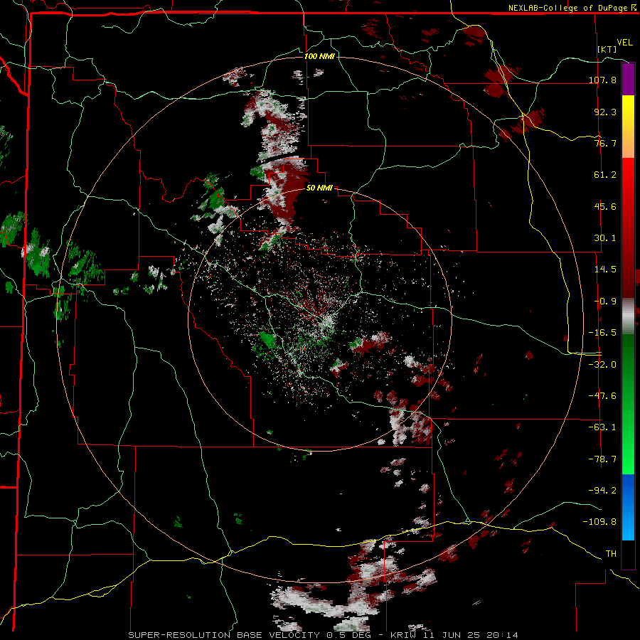This screenshot has width=640, height=640.
Task: Click the VEL legend title
Action: 624,43
